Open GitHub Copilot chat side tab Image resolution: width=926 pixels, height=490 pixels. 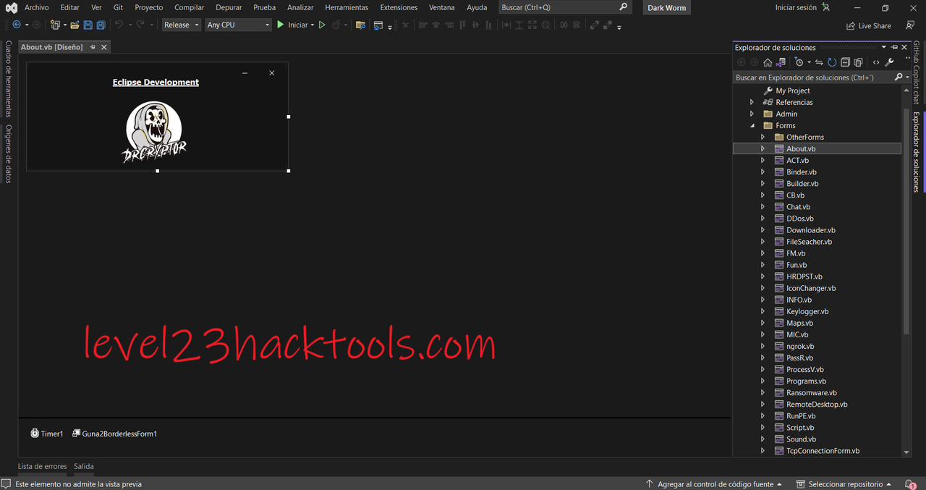pyautogui.click(x=916, y=72)
